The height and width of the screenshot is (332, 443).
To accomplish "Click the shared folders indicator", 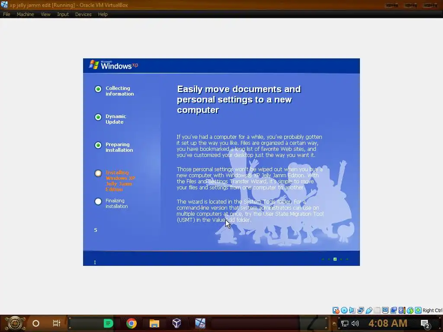I will coord(377,310).
